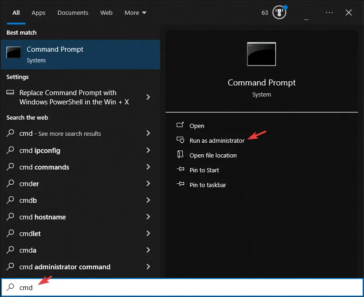Image resolution: width=364 pixels, height=297 pixels.
Task: Click the search icon beside cmdlet
Action: pos(10,233)
